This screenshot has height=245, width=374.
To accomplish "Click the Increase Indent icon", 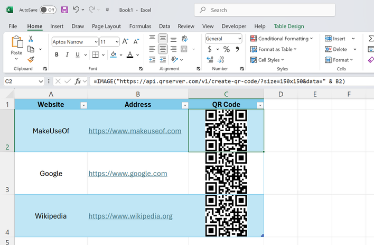I will pyautogui.click(x=163, y=59).
